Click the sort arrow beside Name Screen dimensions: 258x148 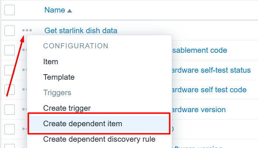pyautogui.click(x=70, y=11)
